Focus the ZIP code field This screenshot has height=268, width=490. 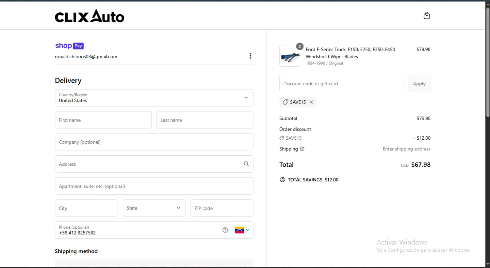(x=222, y=208)
